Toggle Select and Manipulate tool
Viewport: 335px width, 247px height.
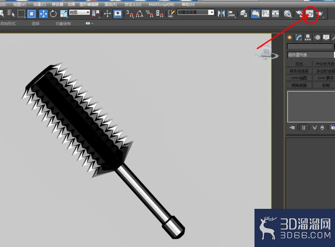(107, 14)
